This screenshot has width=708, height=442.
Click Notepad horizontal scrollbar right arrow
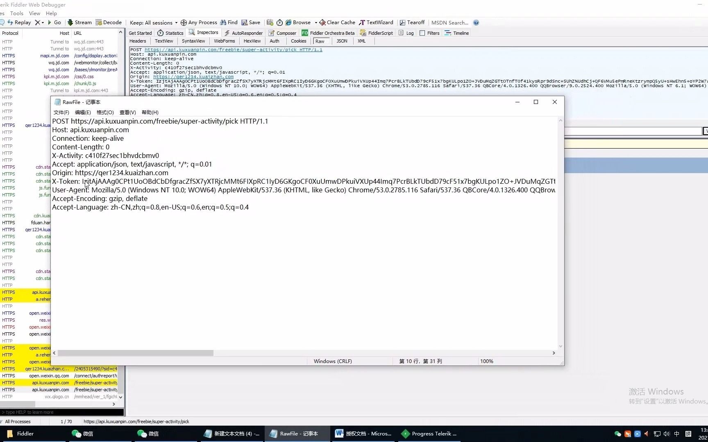pos(554,353)
